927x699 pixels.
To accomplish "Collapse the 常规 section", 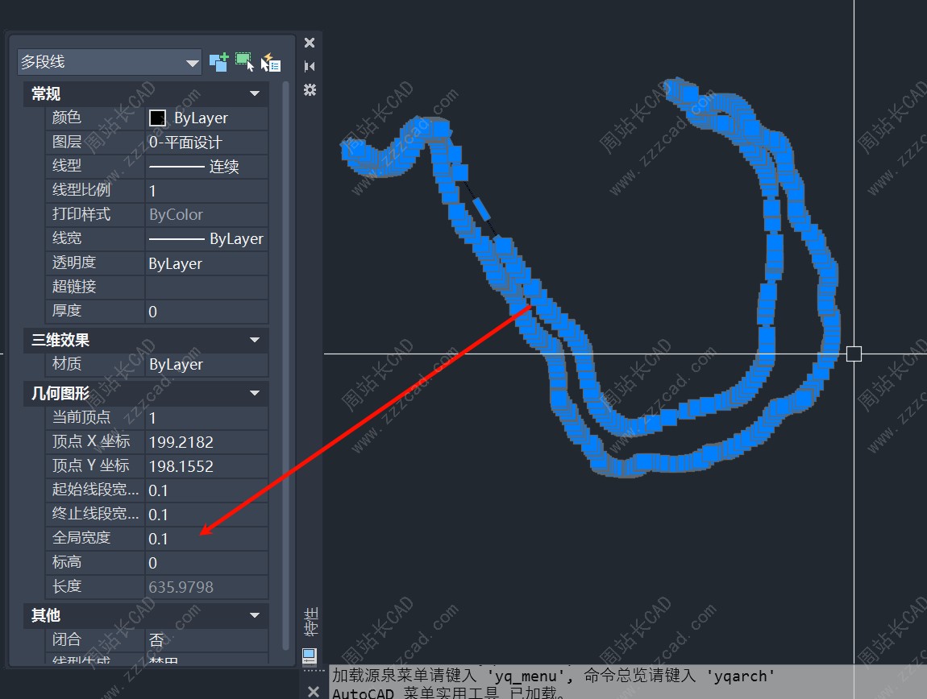I will (x=255, y=94).
